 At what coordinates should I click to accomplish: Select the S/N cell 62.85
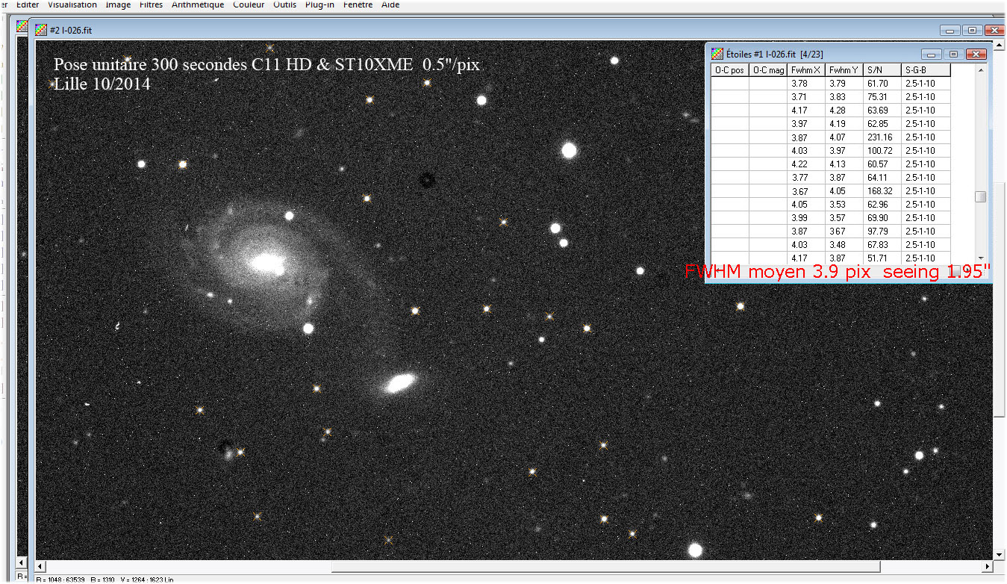883,124
